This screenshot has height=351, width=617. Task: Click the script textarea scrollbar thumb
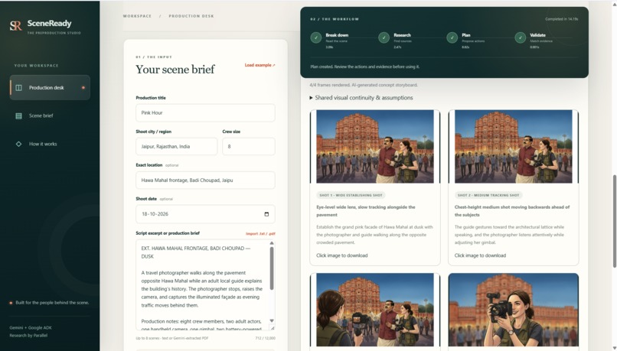(x=272, y=268)
